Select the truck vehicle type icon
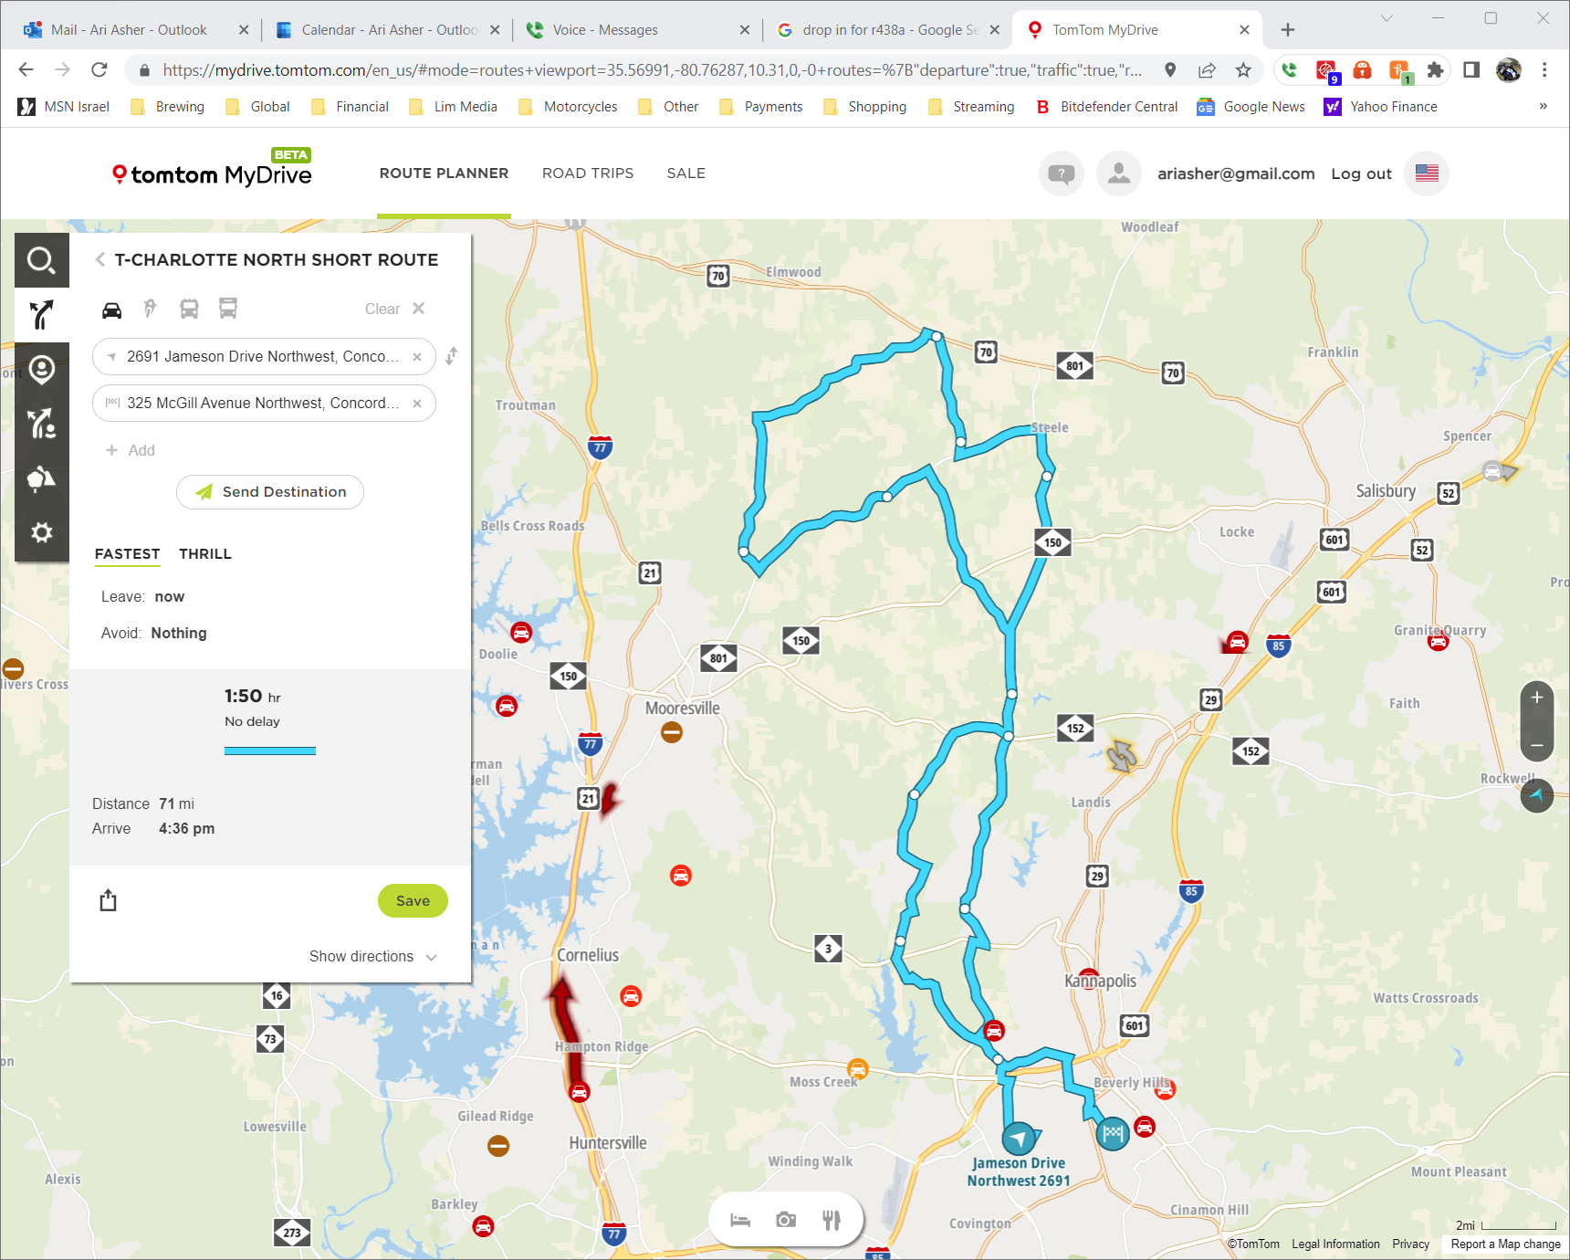This screenshot has height=1260, width=1570. (x=228, y=309)
